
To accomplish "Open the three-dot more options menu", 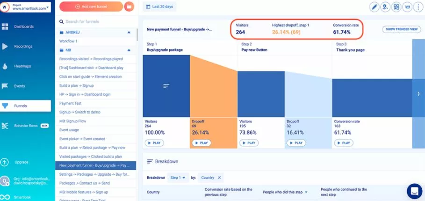I will (418, 7).
